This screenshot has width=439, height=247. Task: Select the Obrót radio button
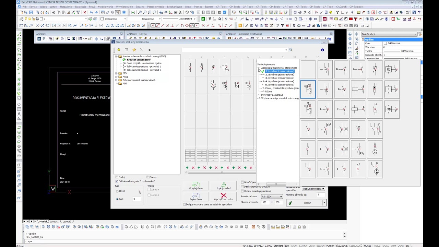click(x=117, y=191)
